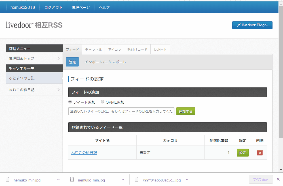
Task: Open the livedoor Blog button
Action: click(252, 25)
